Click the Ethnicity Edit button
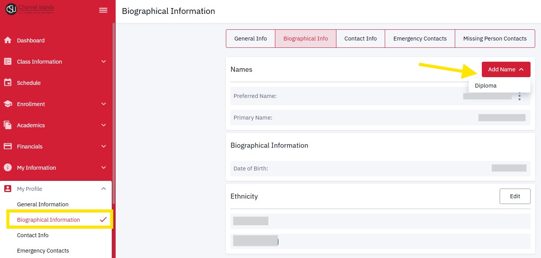The height and width of the screenshot is (258, 541). coord(515,196)
